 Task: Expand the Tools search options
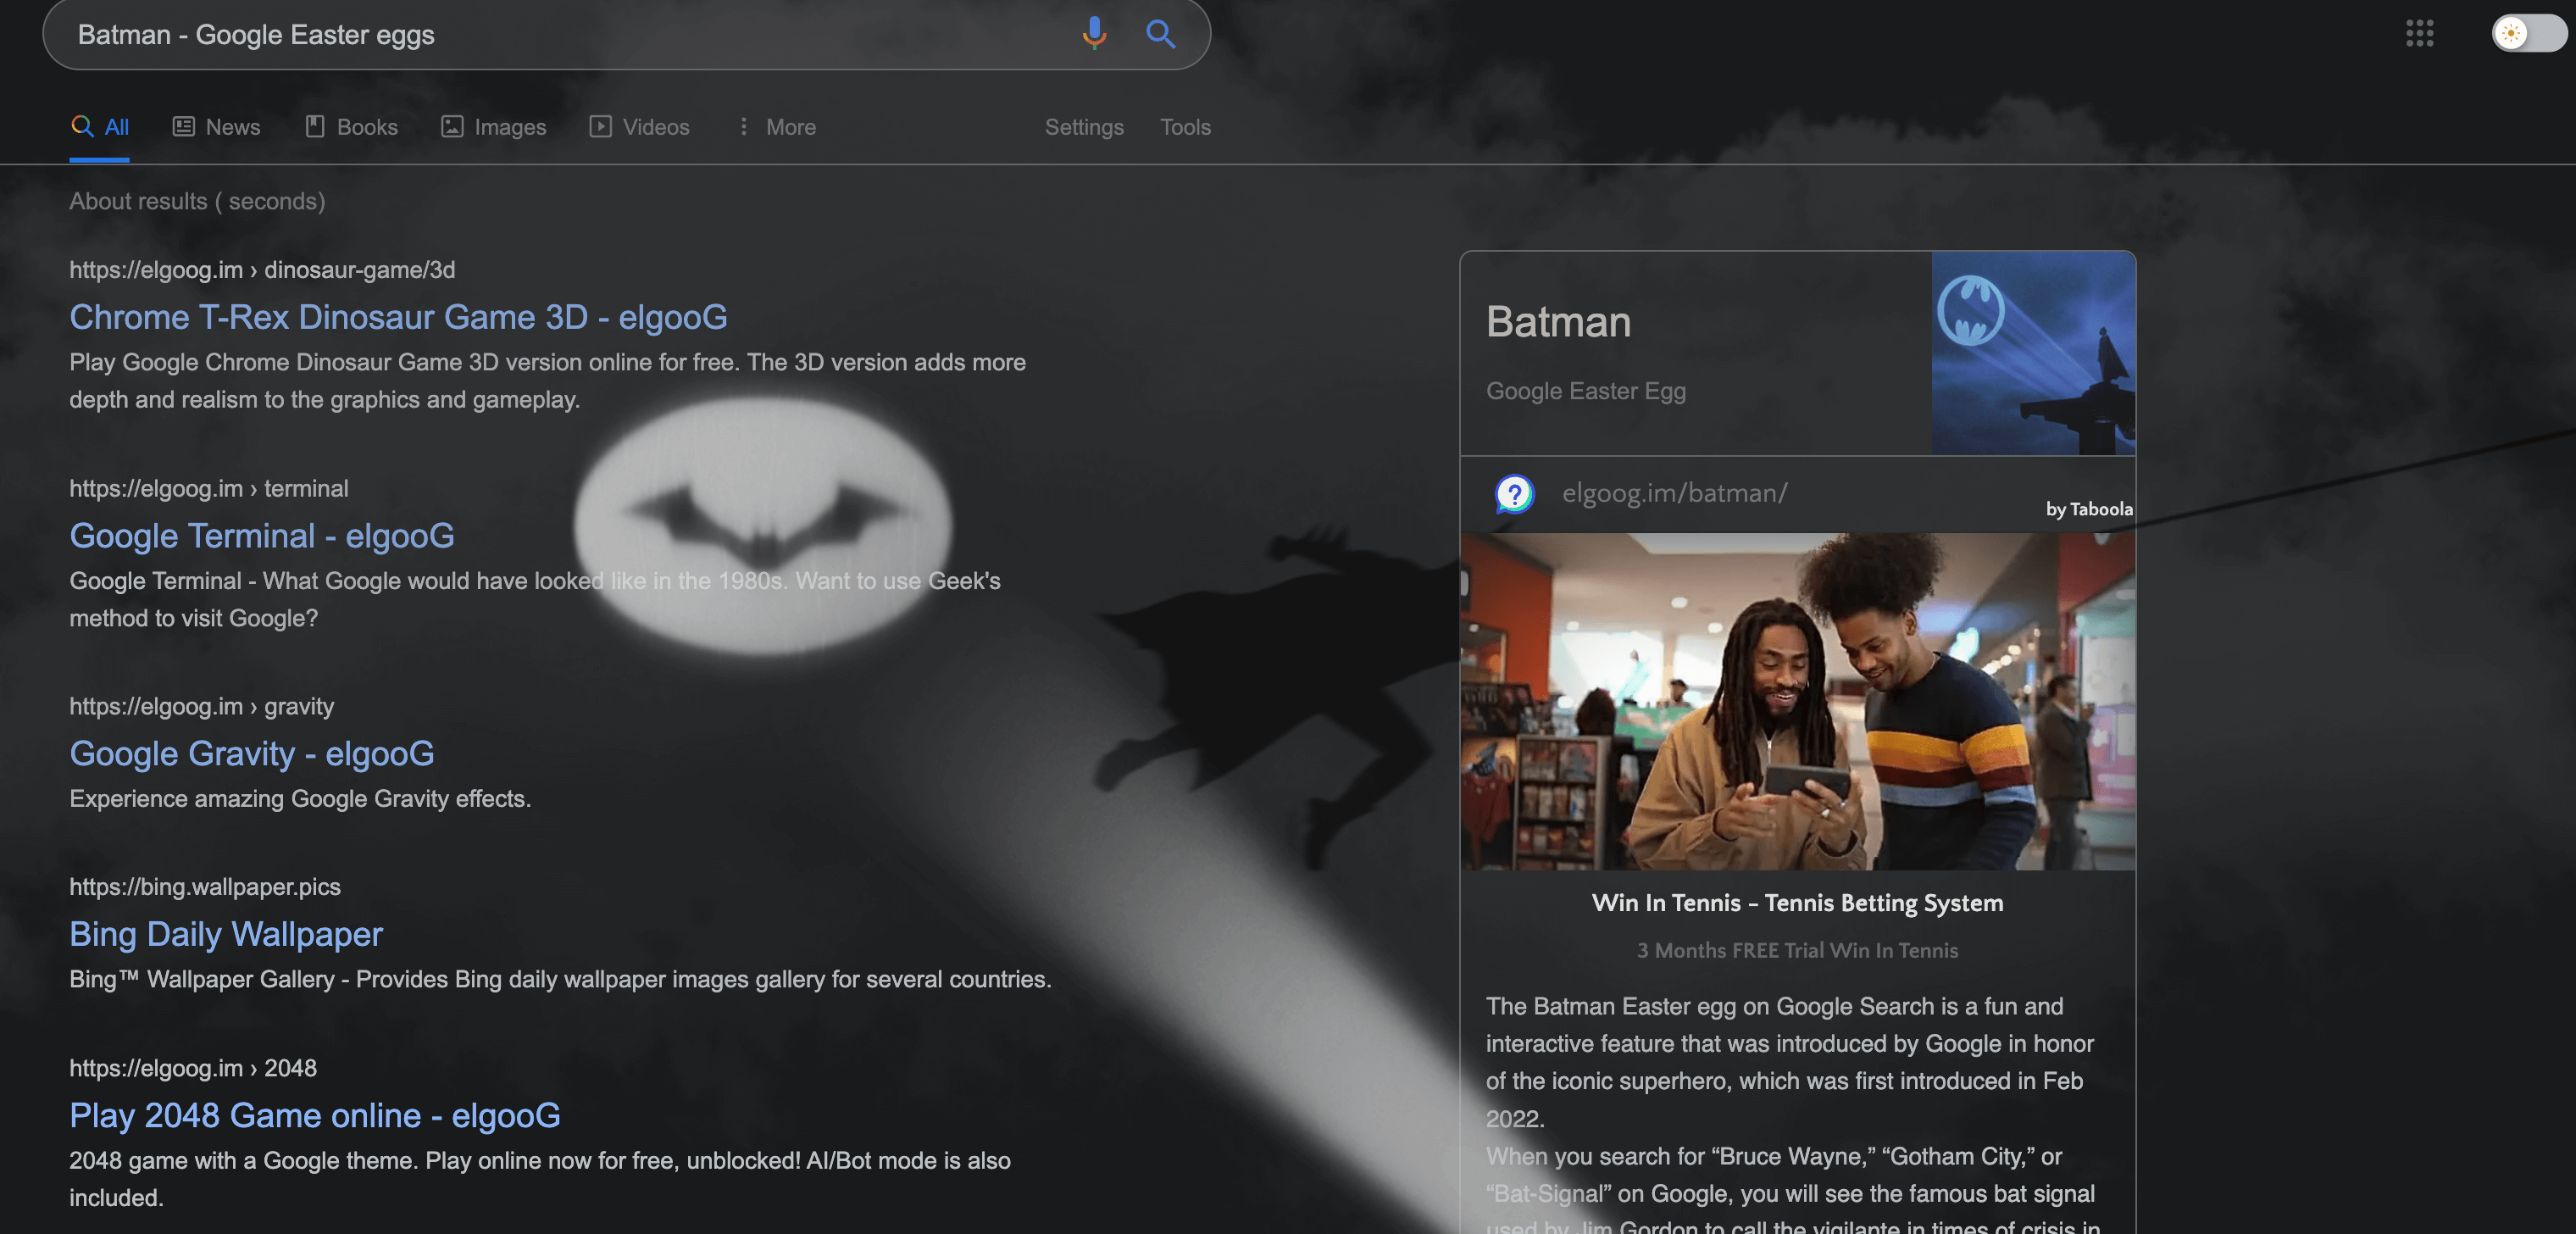pos(1185,126)
